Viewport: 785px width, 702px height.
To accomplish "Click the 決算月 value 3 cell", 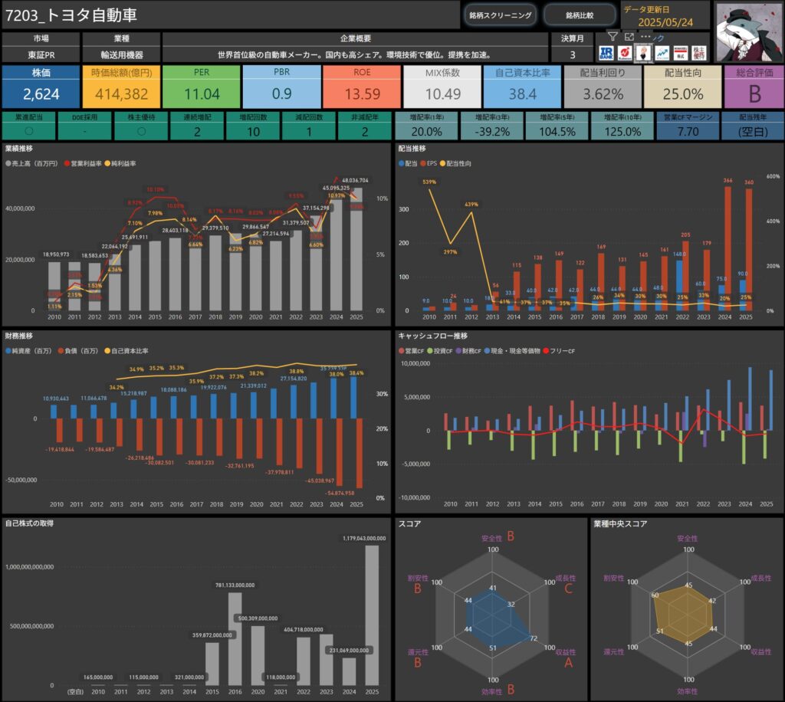I will [x=572, y=54].
